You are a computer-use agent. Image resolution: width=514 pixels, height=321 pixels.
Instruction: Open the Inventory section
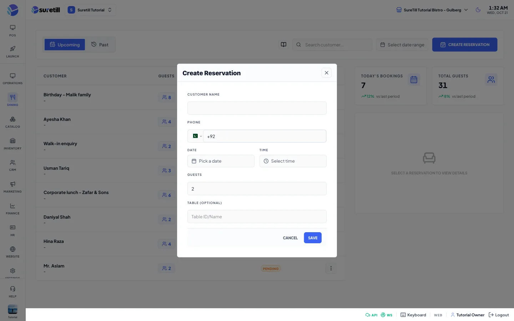12,144
